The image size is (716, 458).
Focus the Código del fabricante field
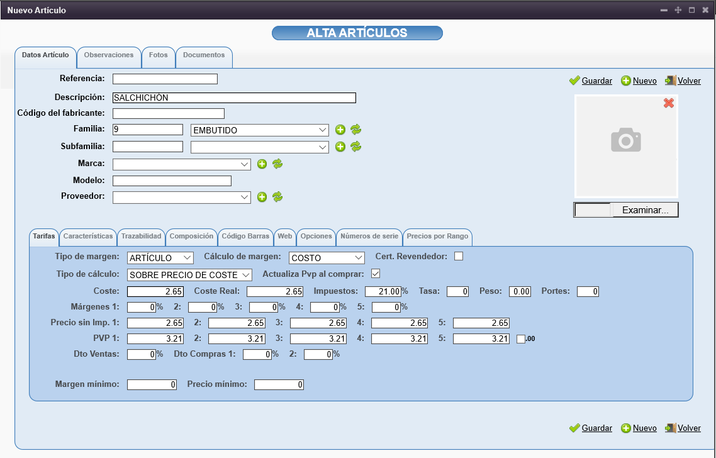point(169,113)
